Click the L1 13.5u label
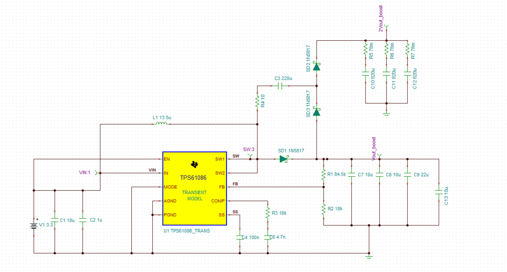The height and width of the screenshot is (272, 507). tap(162, 118)
